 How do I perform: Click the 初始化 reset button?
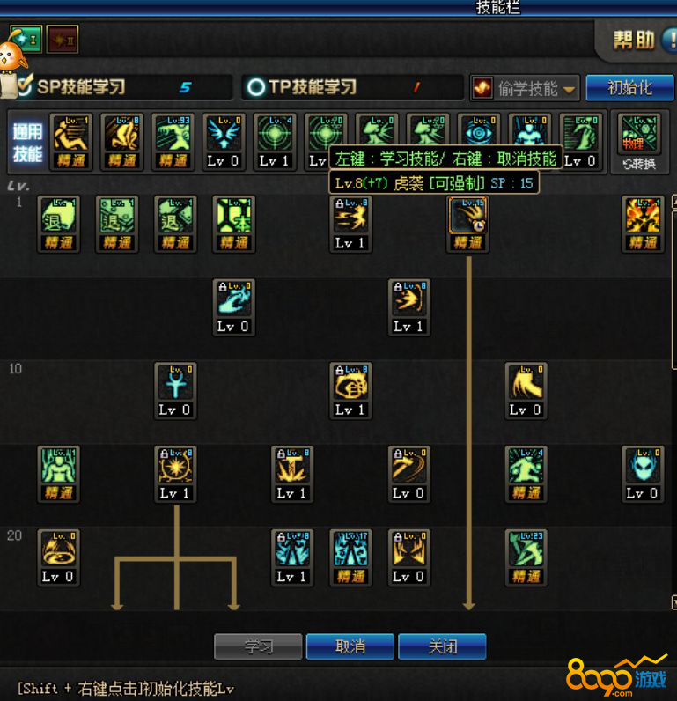(629, 88)
